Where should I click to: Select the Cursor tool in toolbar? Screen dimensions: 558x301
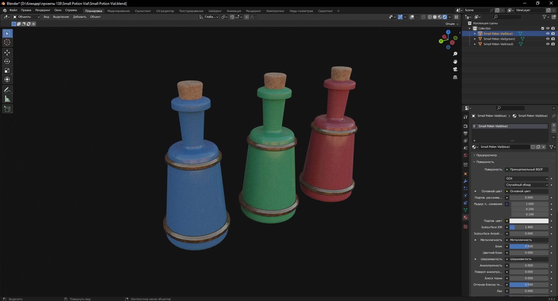coord(7,43)
